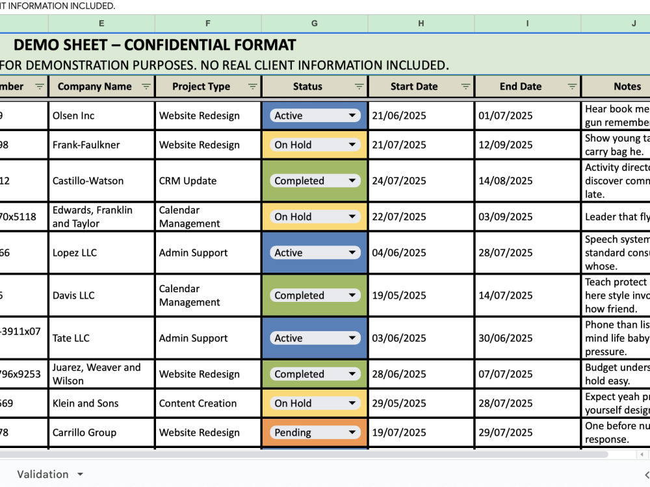Select start date 04/06/2025 cell
650x487 pixels.
point(421,253)
